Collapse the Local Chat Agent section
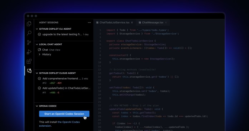 coord(37,44)
